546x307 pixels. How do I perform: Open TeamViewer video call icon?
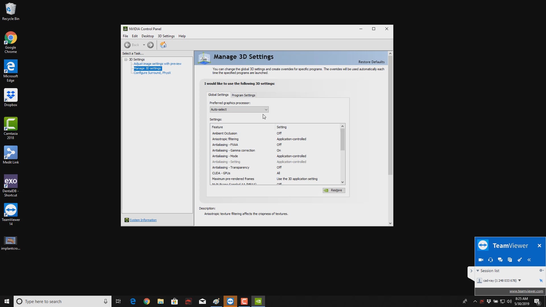[481, 260]
